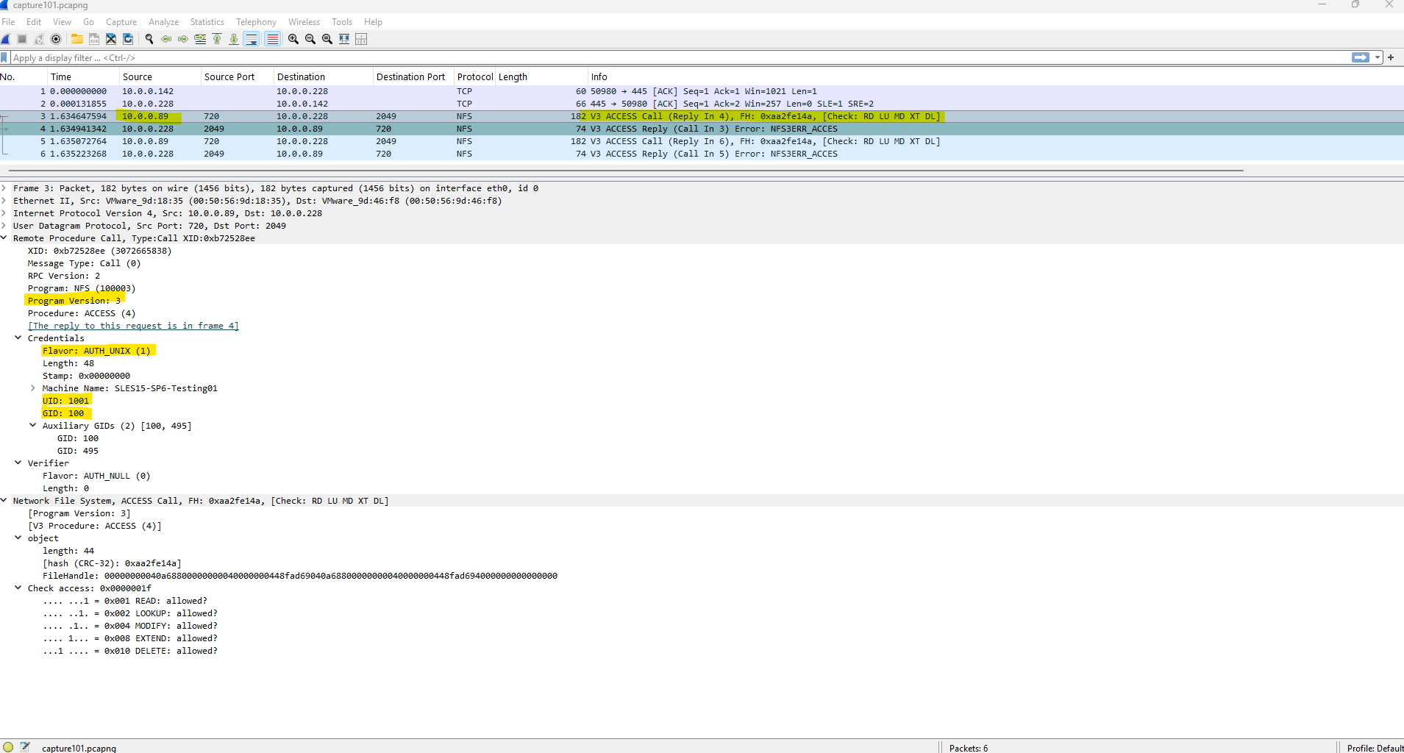Viewport: 1404px width, 753px height.
Task: Select packet 1 TCP ACK row
Action: [x=702, y=91]
